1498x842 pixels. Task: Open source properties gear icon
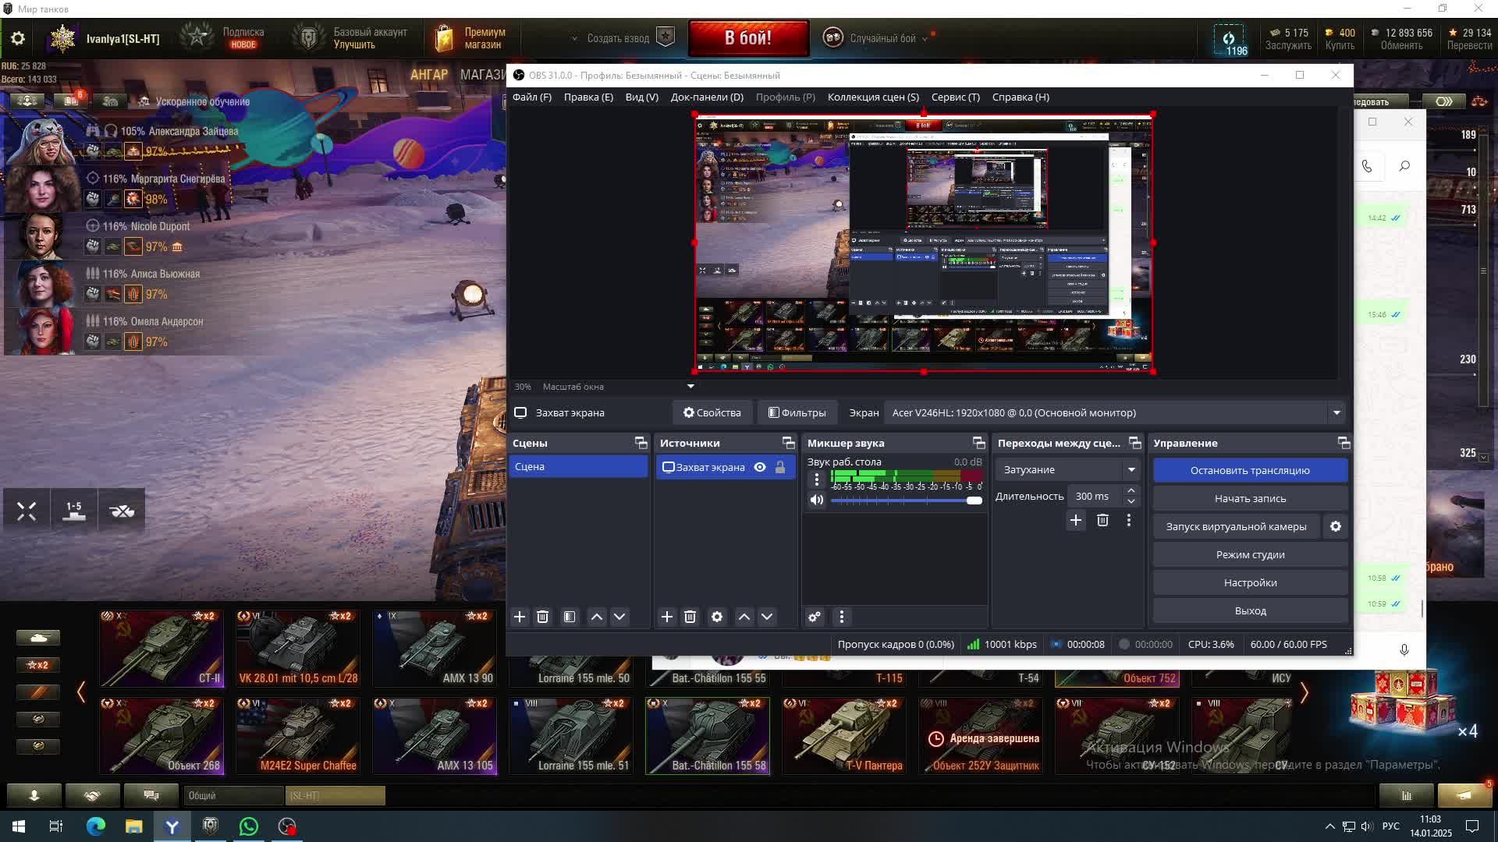(717, 617)
